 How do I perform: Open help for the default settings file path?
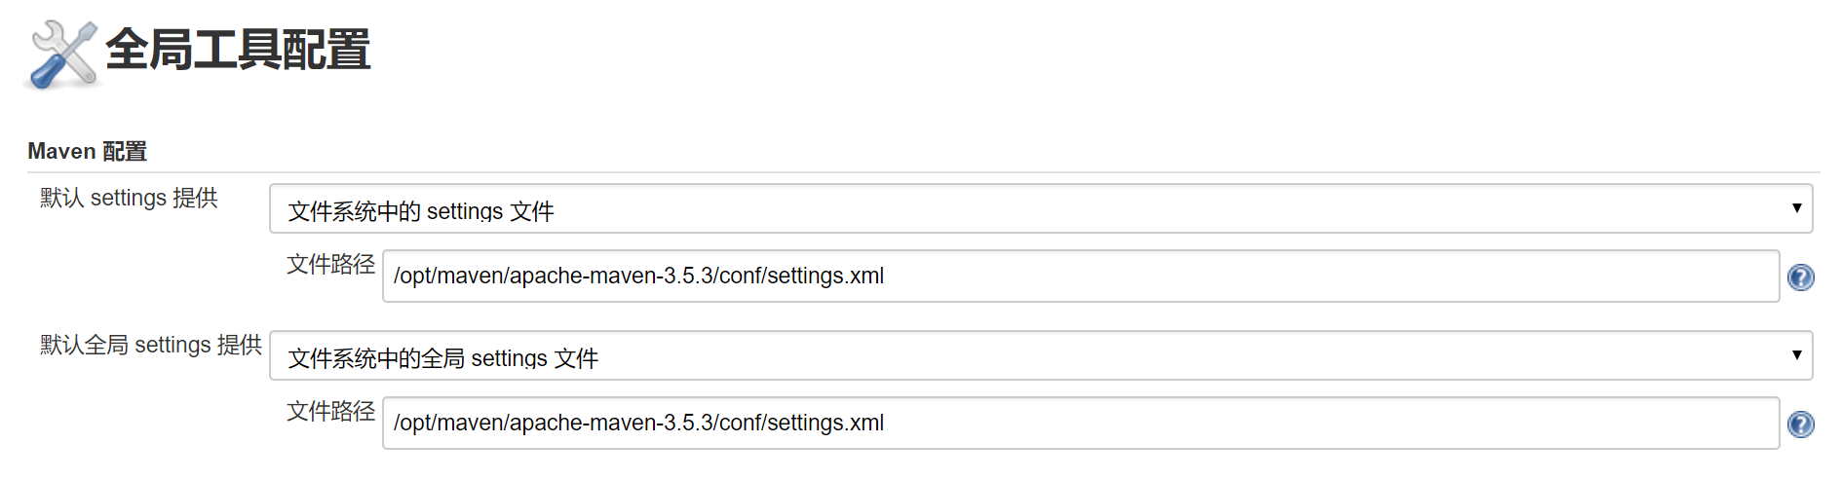coord(1800,277)
